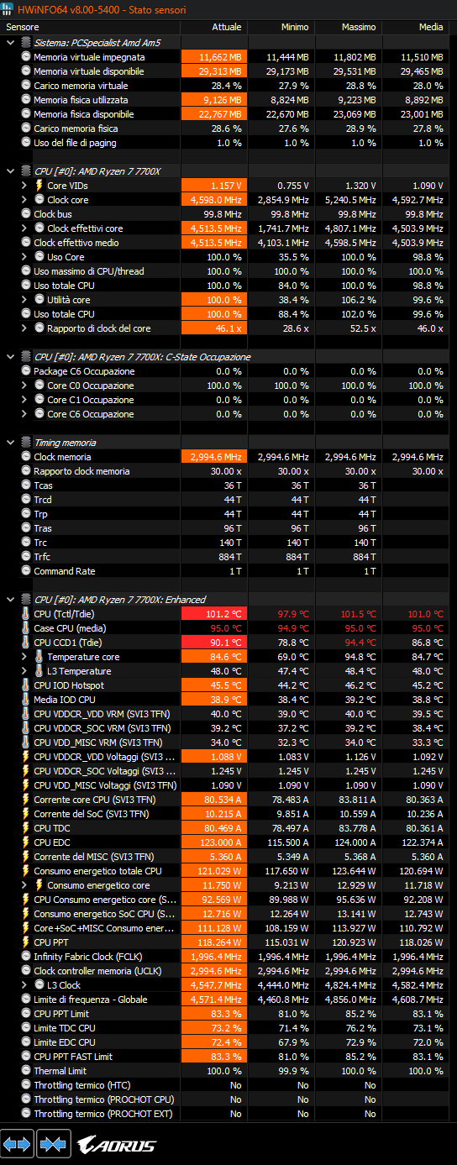Expand the Clock core row
Screen dimensions: 457x1165
pos(24,200)
